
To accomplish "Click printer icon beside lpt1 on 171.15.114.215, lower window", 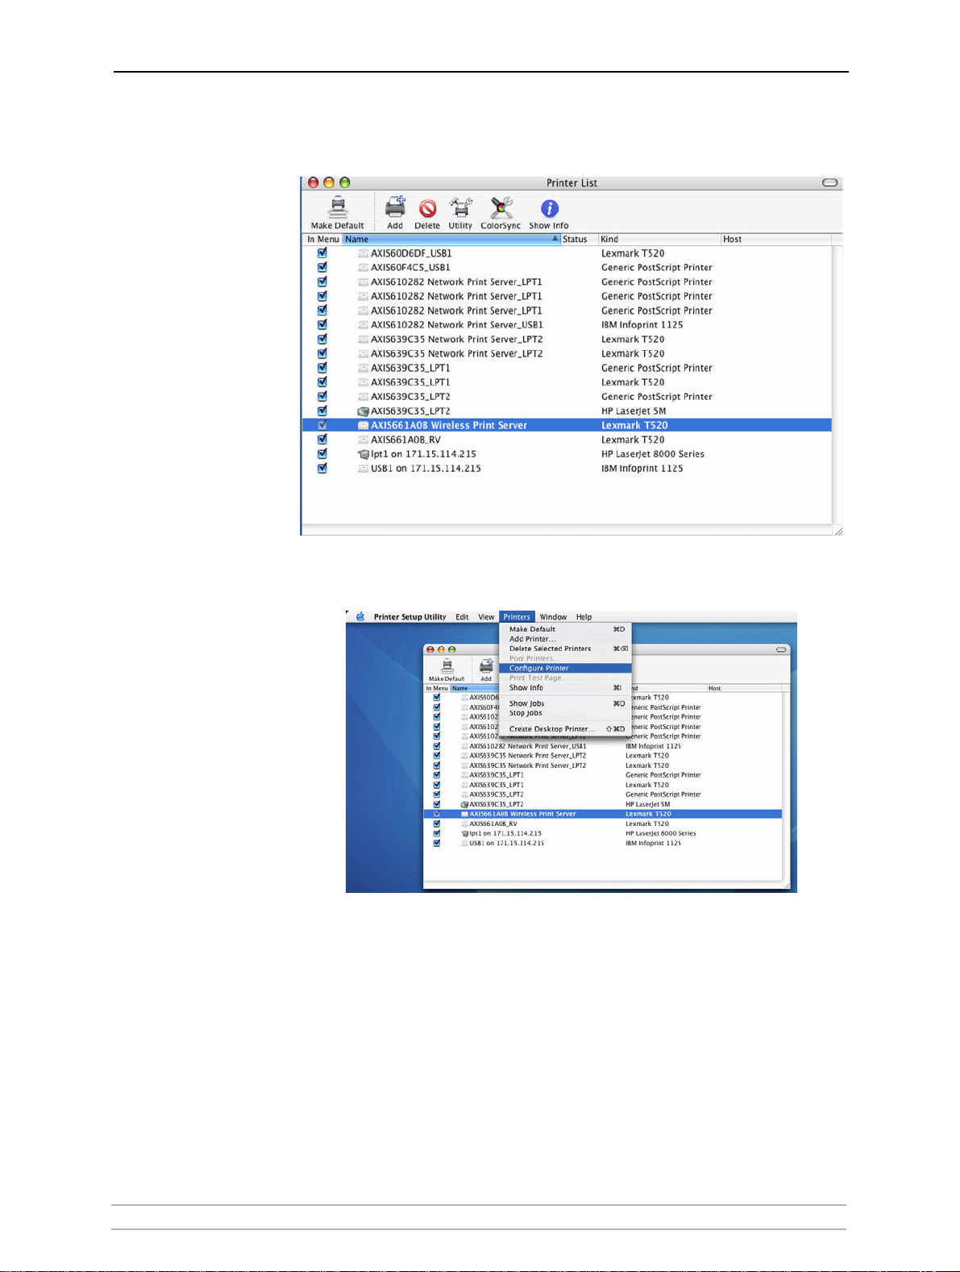I will [x=464, y=833].
